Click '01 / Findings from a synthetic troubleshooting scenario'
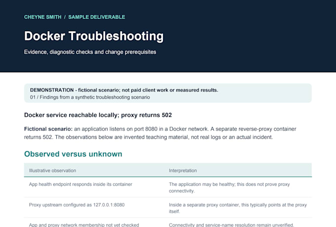The image size is (336, 227). [x=90, y=97]
